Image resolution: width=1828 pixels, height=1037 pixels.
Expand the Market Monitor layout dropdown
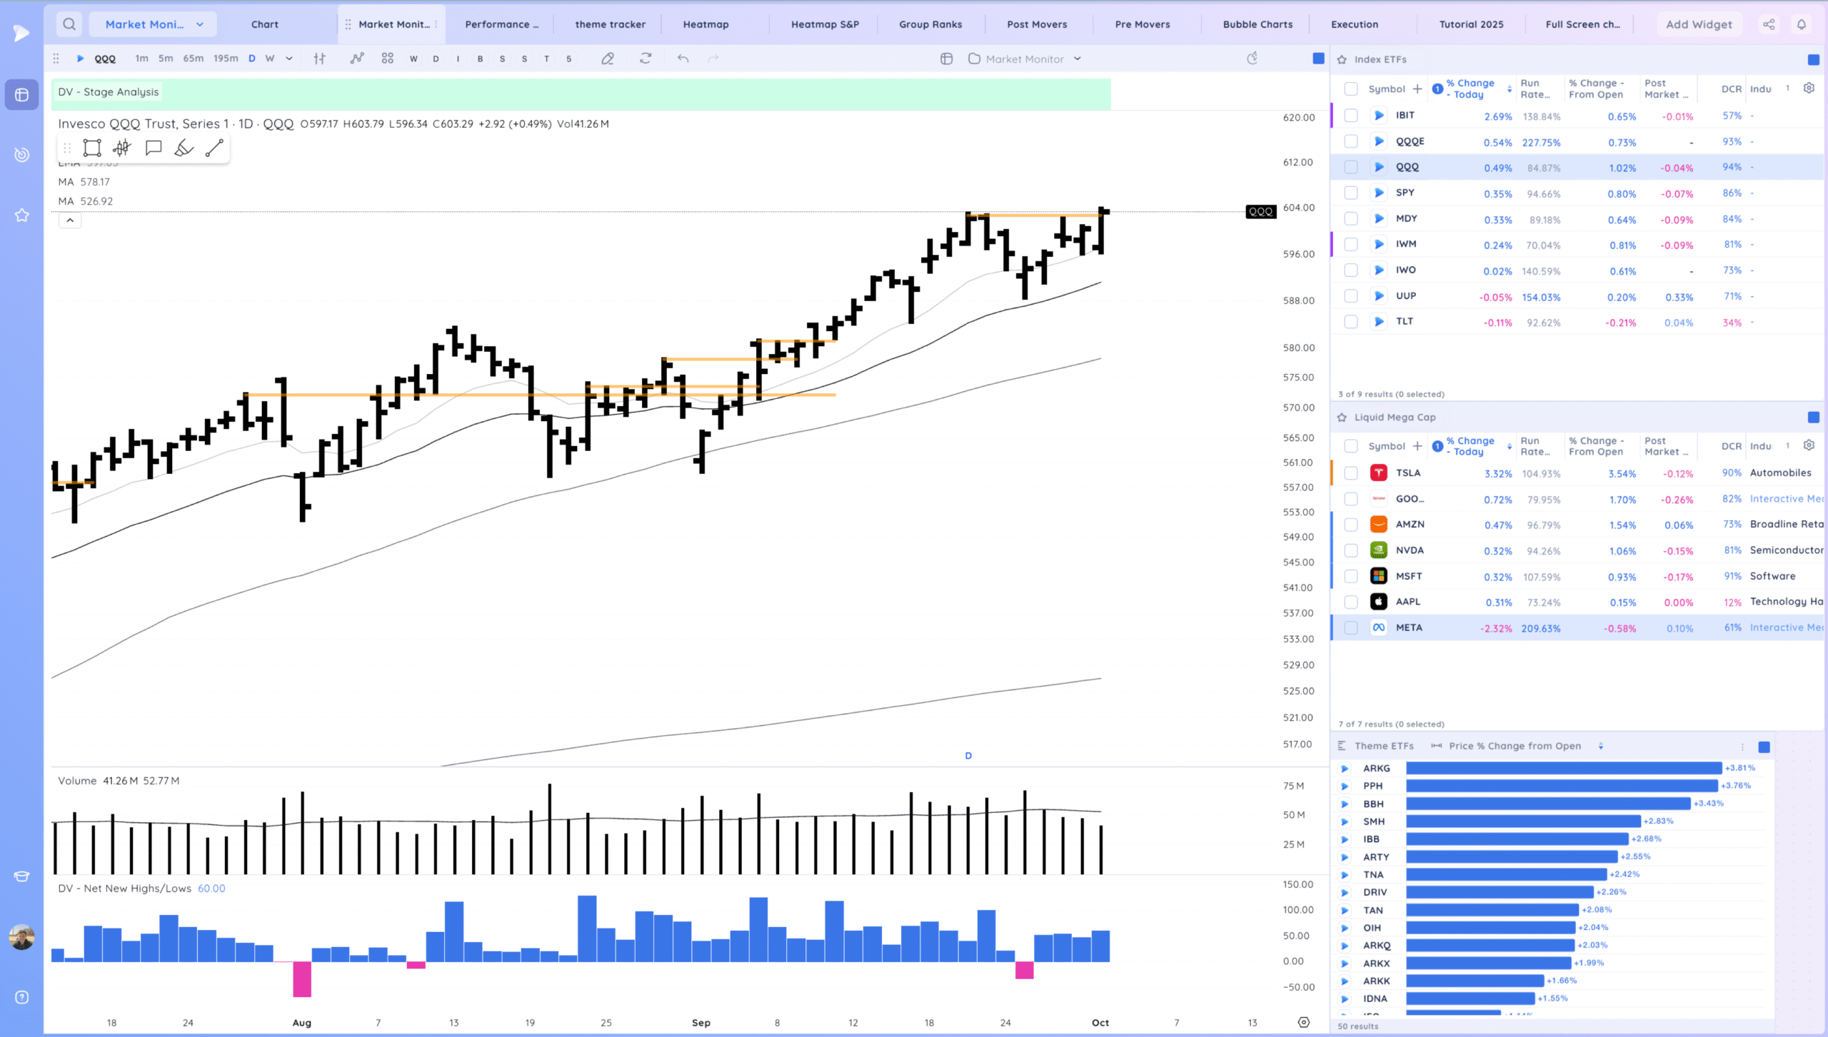pos(1078,59)
